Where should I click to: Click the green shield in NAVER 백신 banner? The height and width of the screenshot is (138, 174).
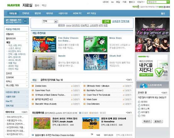(x=159, y=72)
